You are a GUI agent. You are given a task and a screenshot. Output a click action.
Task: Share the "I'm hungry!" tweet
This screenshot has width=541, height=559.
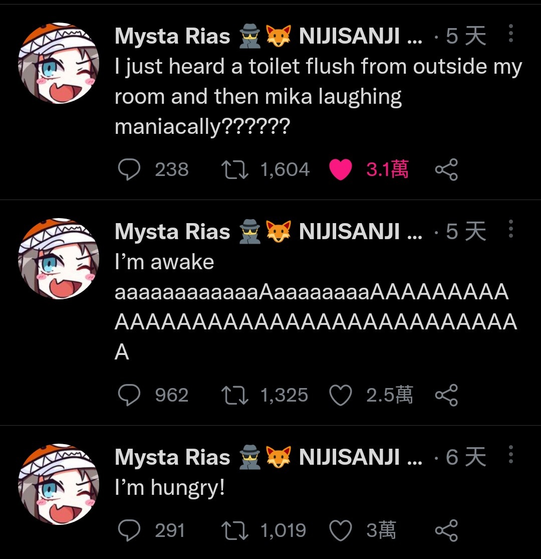[446, 530]
